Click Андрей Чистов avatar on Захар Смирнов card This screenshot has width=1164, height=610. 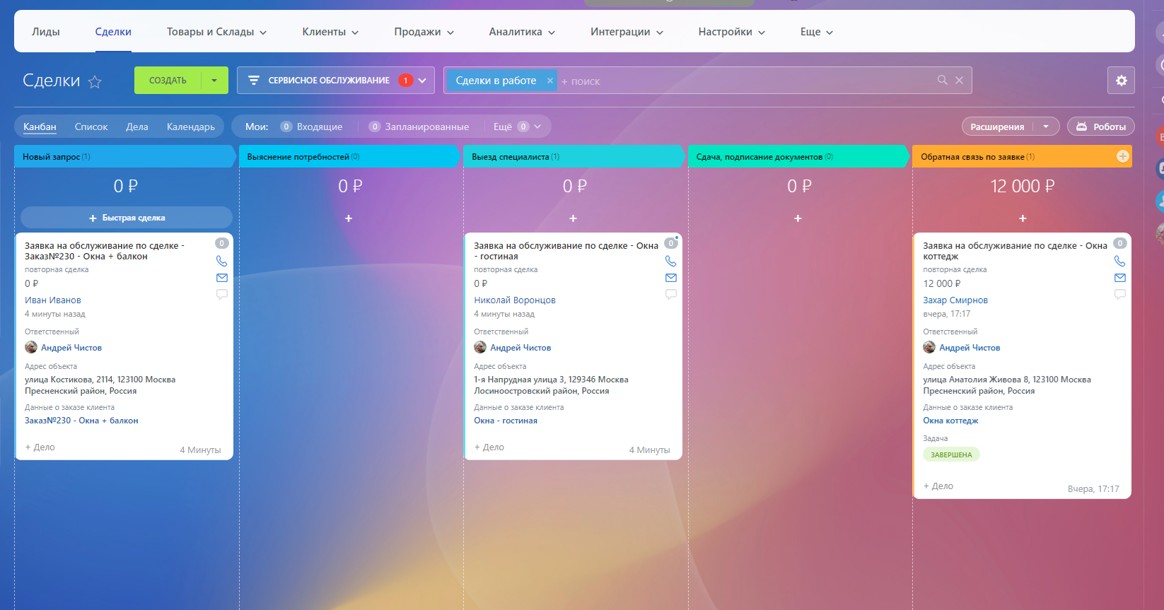coord(929,347)
